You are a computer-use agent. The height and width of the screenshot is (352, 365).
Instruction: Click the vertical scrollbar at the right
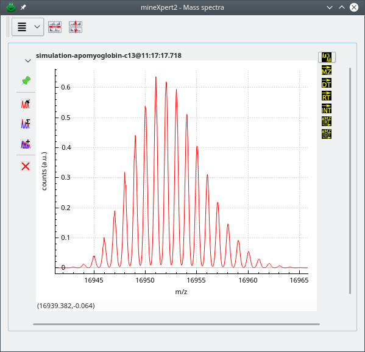pos(350,181)
